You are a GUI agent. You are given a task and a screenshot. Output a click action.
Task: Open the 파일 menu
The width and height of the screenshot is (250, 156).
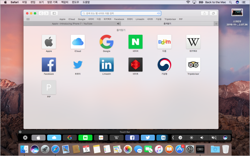[x=25, y=2]
